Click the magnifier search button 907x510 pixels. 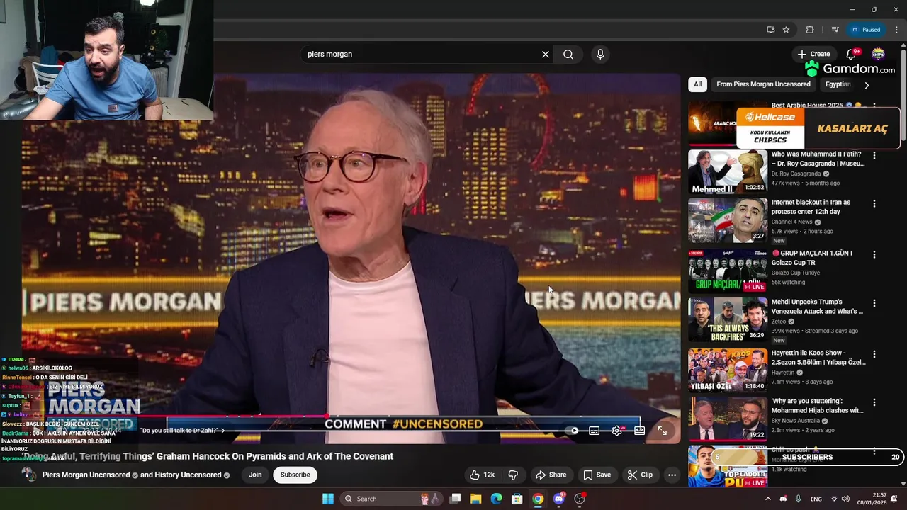point(568,55)
